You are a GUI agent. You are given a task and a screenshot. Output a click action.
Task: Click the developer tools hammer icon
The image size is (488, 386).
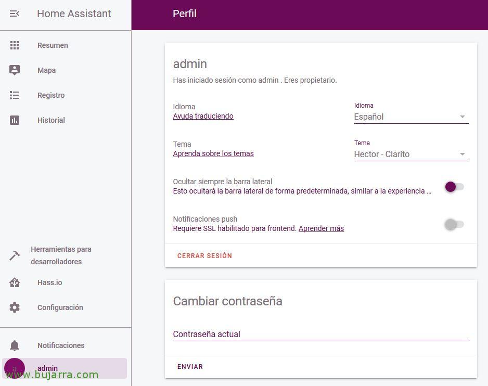(15, 255)
